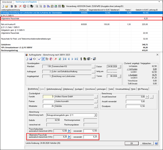Click the green refresh document icon in Auftragskarte
This screenshot has height=150, width=163.
pyautogui.click(x=60, y=59)
